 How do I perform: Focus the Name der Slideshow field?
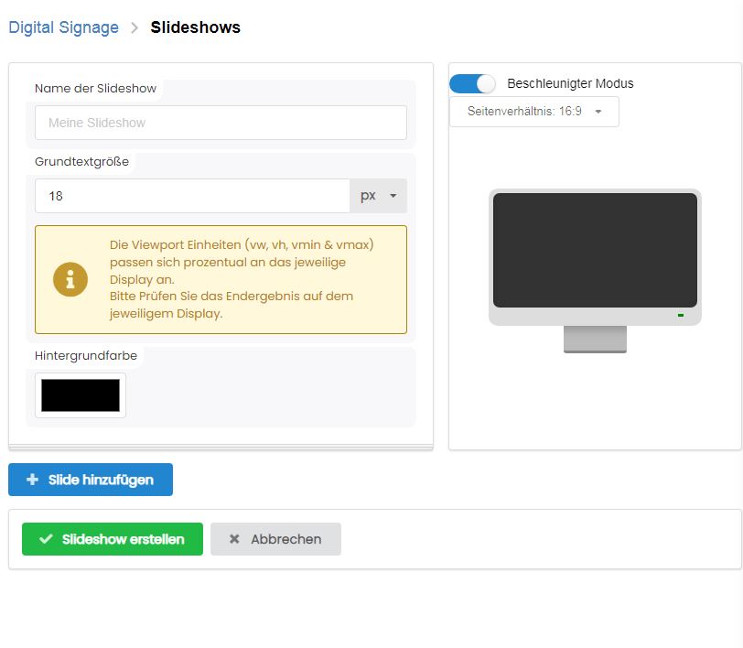221,123
